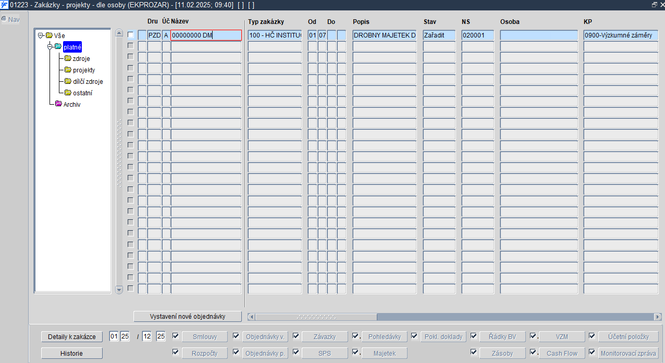The height and width of the screenshot is (363, 665).
Task: Click the Cash Flow button
Action: (562, 353)
